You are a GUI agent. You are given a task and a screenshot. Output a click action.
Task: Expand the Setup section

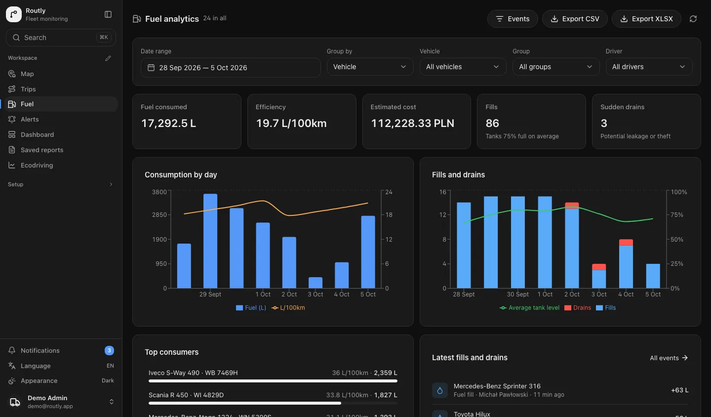(x=61, y=184)
